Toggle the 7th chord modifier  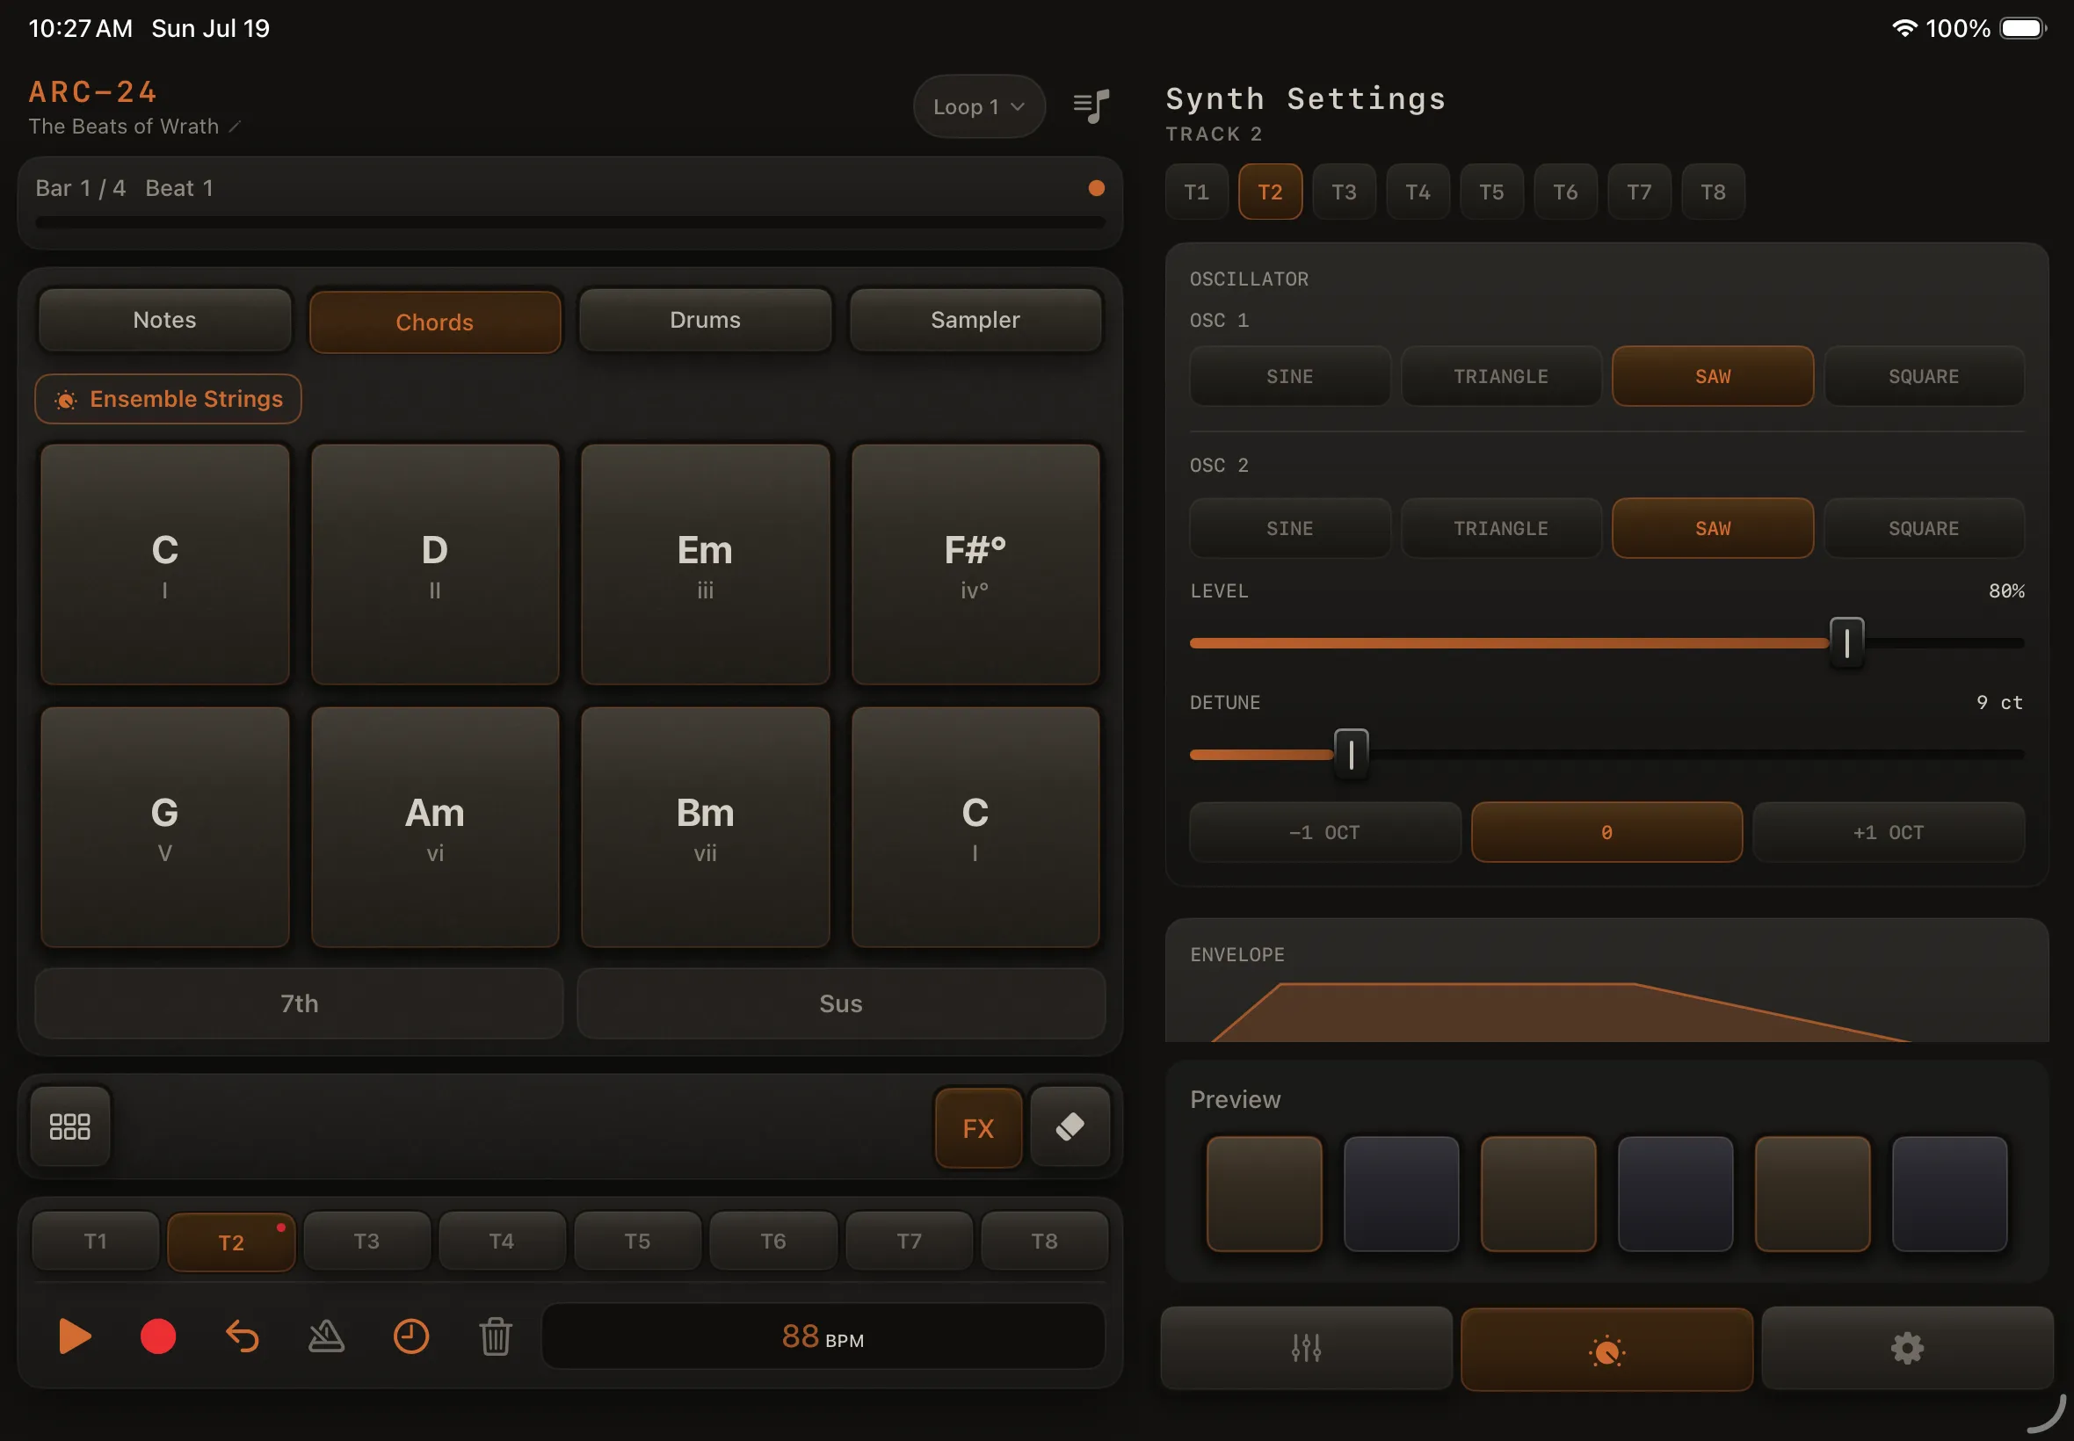[299, 1003]
